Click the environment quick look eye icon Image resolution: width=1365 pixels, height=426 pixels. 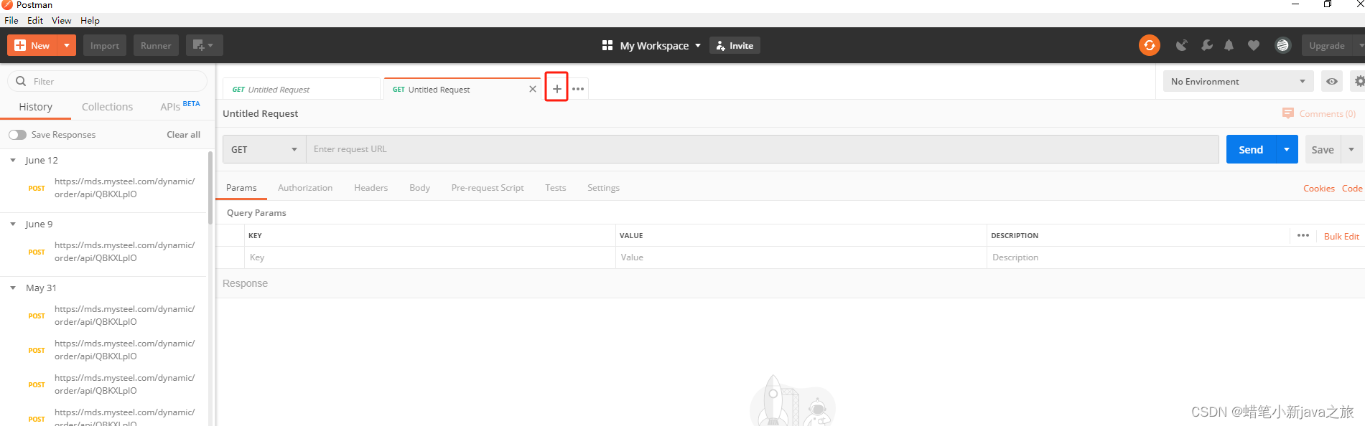click(x=1332, y=81)
